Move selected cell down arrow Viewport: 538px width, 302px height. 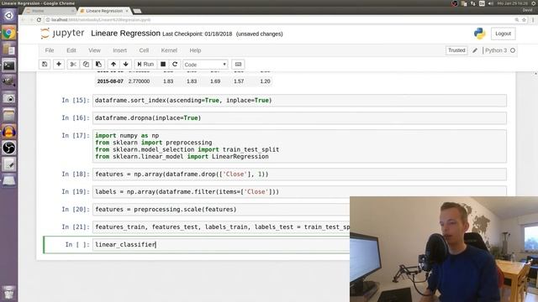coord(126,65)
